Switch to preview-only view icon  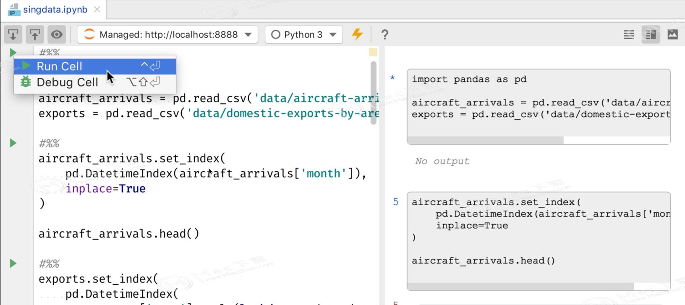672,34
